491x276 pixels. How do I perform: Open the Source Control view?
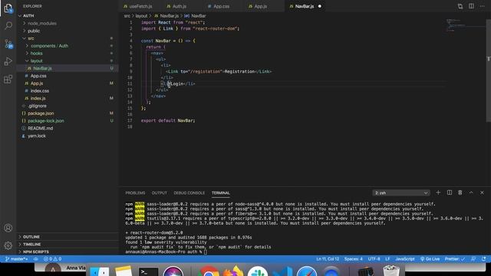coord(8,44)
